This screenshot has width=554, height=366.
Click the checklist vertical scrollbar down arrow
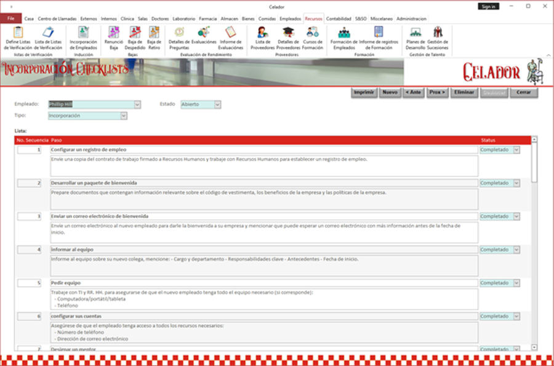pyautogui.click(x=534, y=348)
